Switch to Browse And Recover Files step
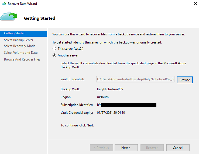This screenshot has width=199, height=154. point(22,59)
